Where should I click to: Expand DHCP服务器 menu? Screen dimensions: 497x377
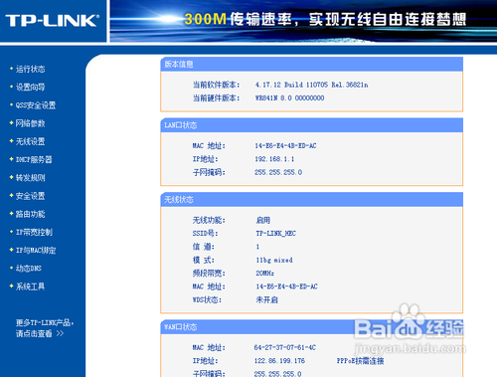coord(34,160)
